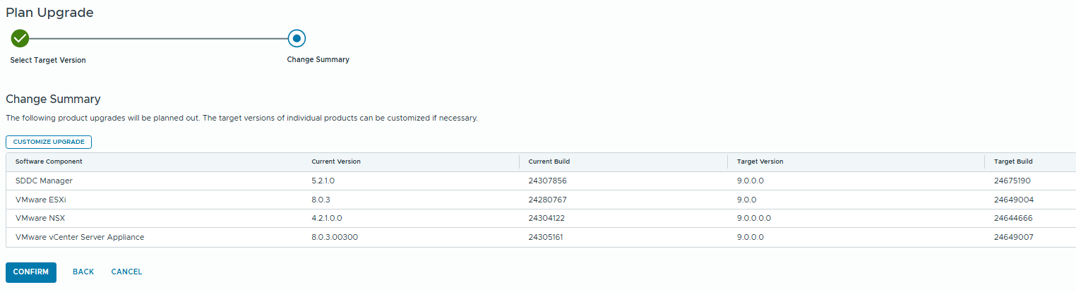
Task: Click vCenter current version 8.0.3.00300
Action: tap(335, 238)
